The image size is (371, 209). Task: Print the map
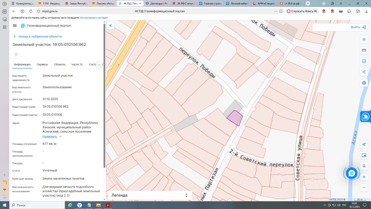(x=364, y=83)
